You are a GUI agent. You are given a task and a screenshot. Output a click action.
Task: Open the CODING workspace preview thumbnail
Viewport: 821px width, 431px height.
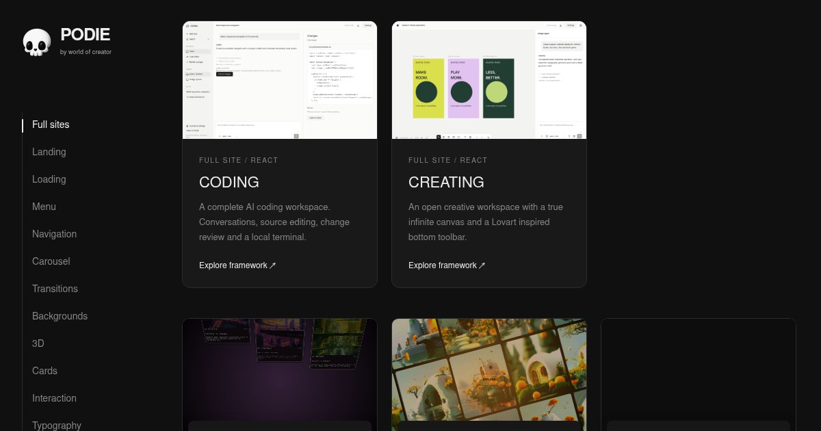(280, 80)
